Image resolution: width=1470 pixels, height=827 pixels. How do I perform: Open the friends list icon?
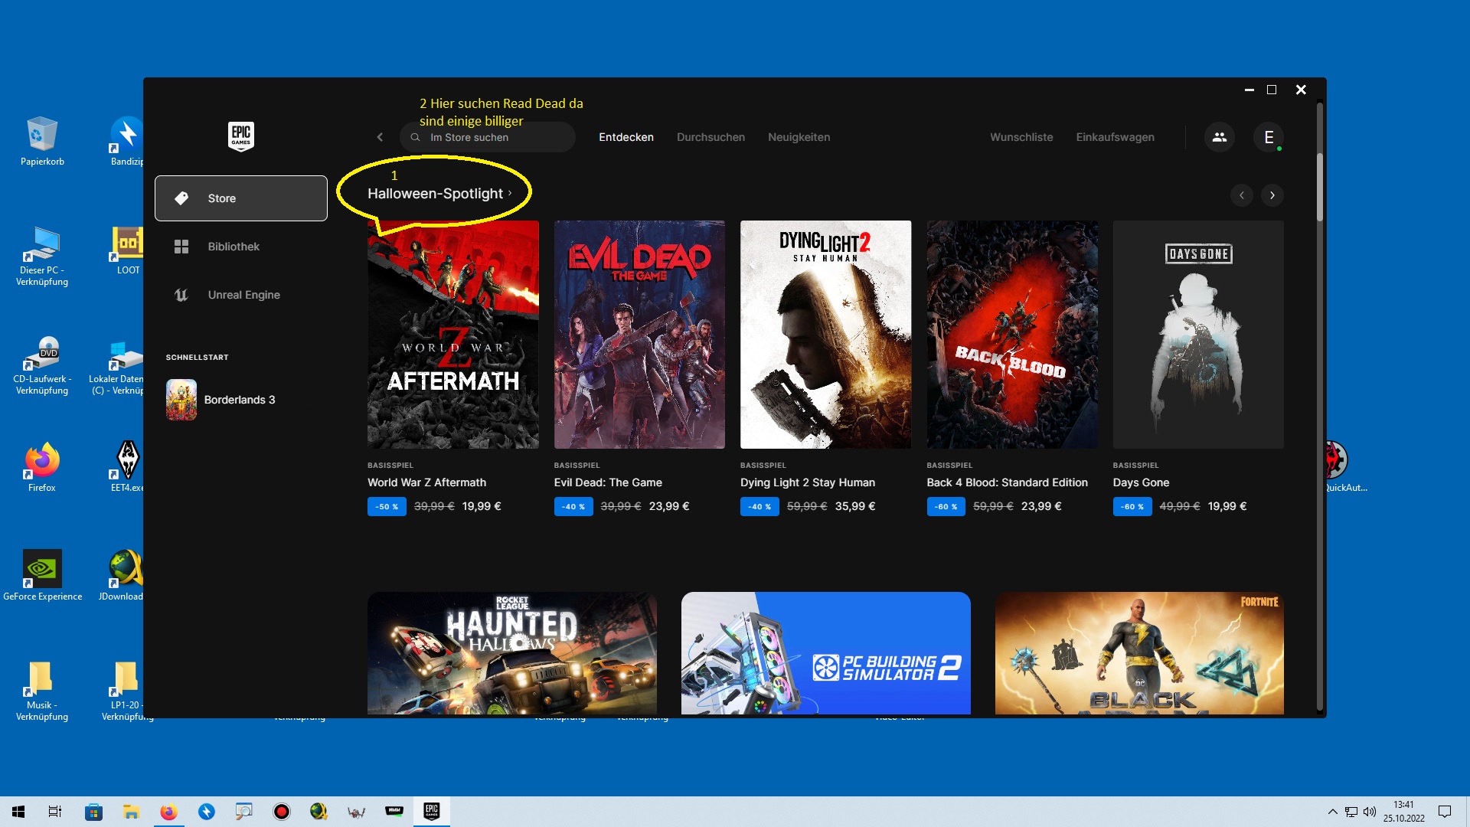pyautogui.click(x=1219, y=137)
